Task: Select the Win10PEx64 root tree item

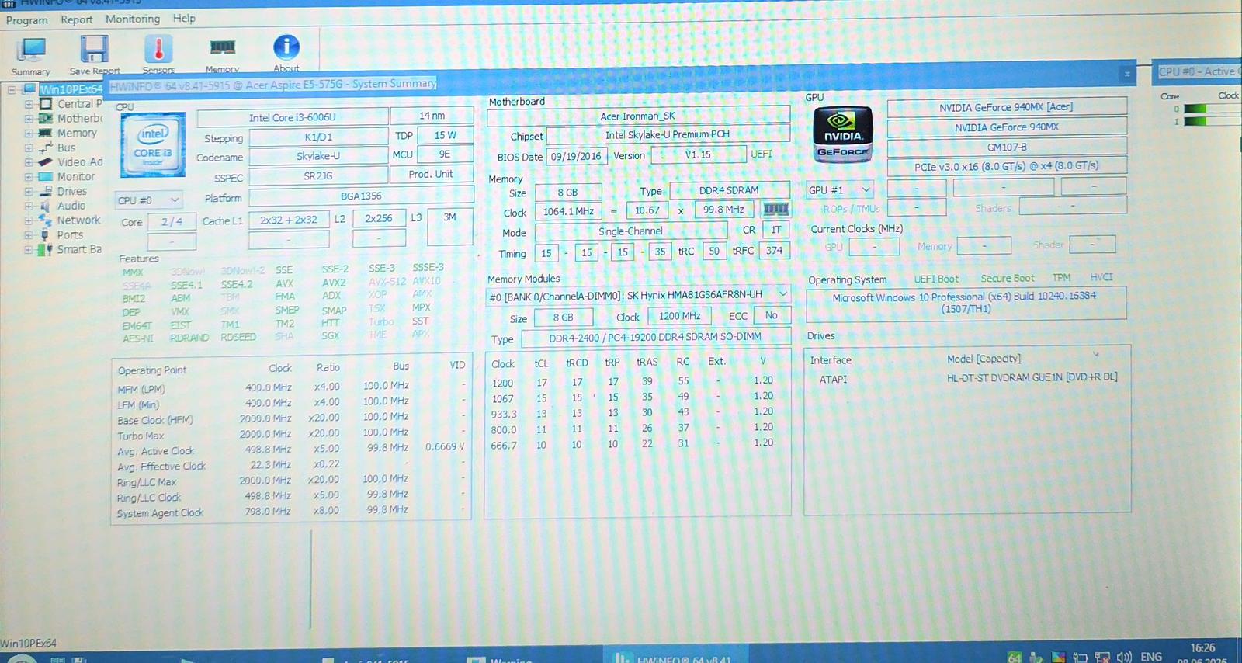Action: 71,89
